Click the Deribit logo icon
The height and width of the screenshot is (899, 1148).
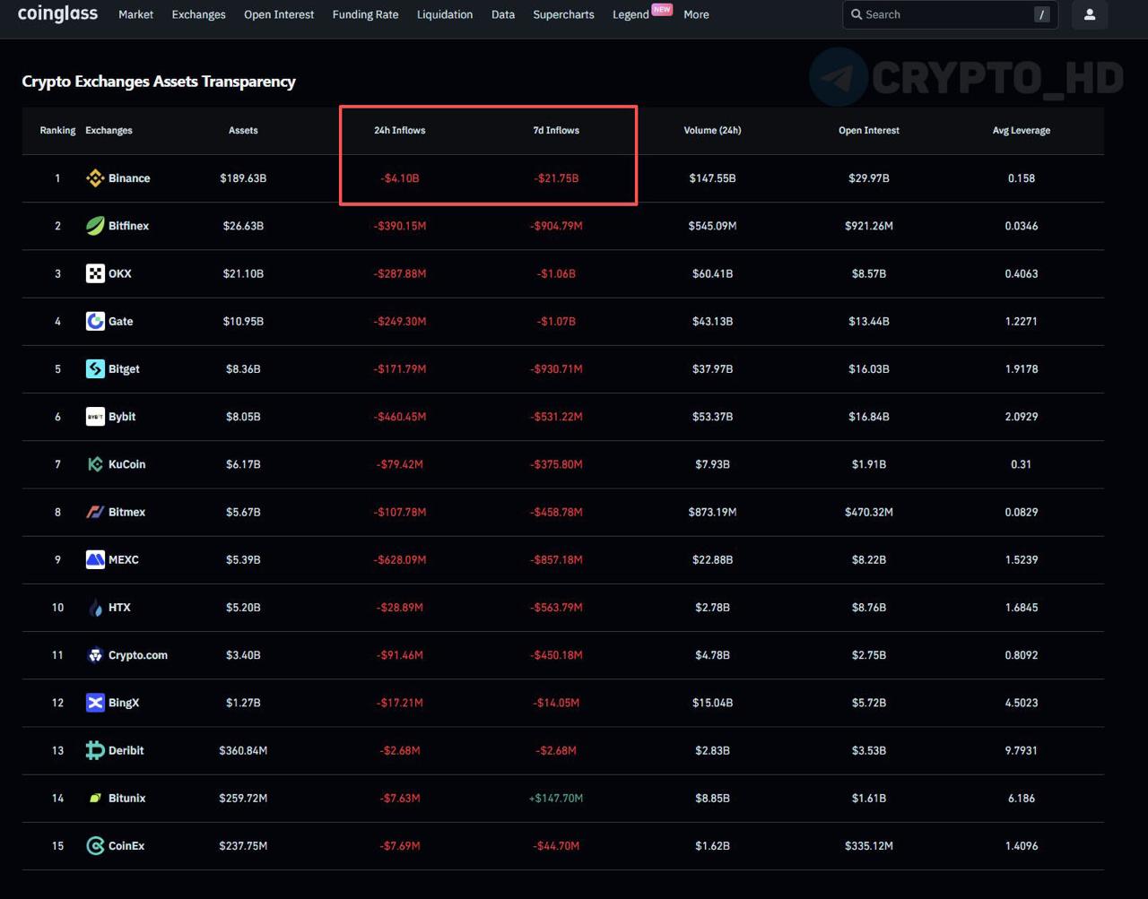95,750
